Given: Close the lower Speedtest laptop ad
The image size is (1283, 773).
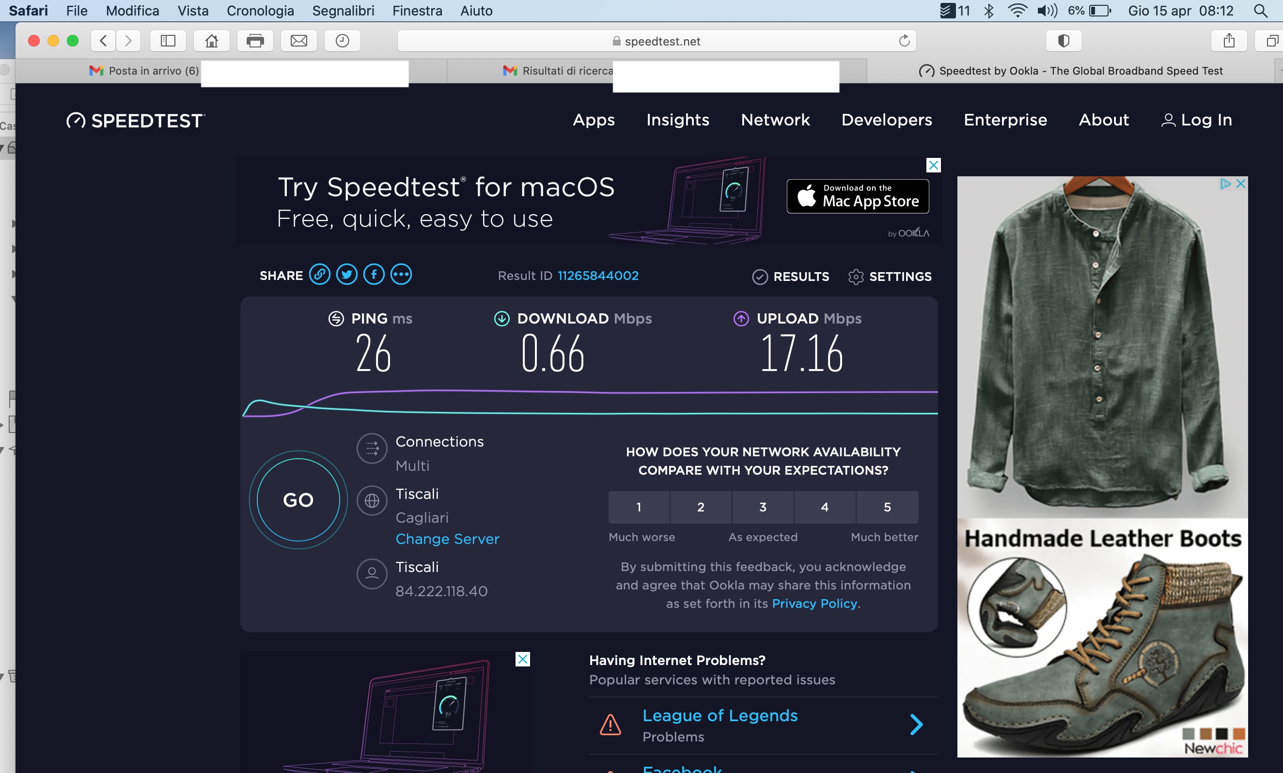Looking at the screenshot, I should click(522, 659).
